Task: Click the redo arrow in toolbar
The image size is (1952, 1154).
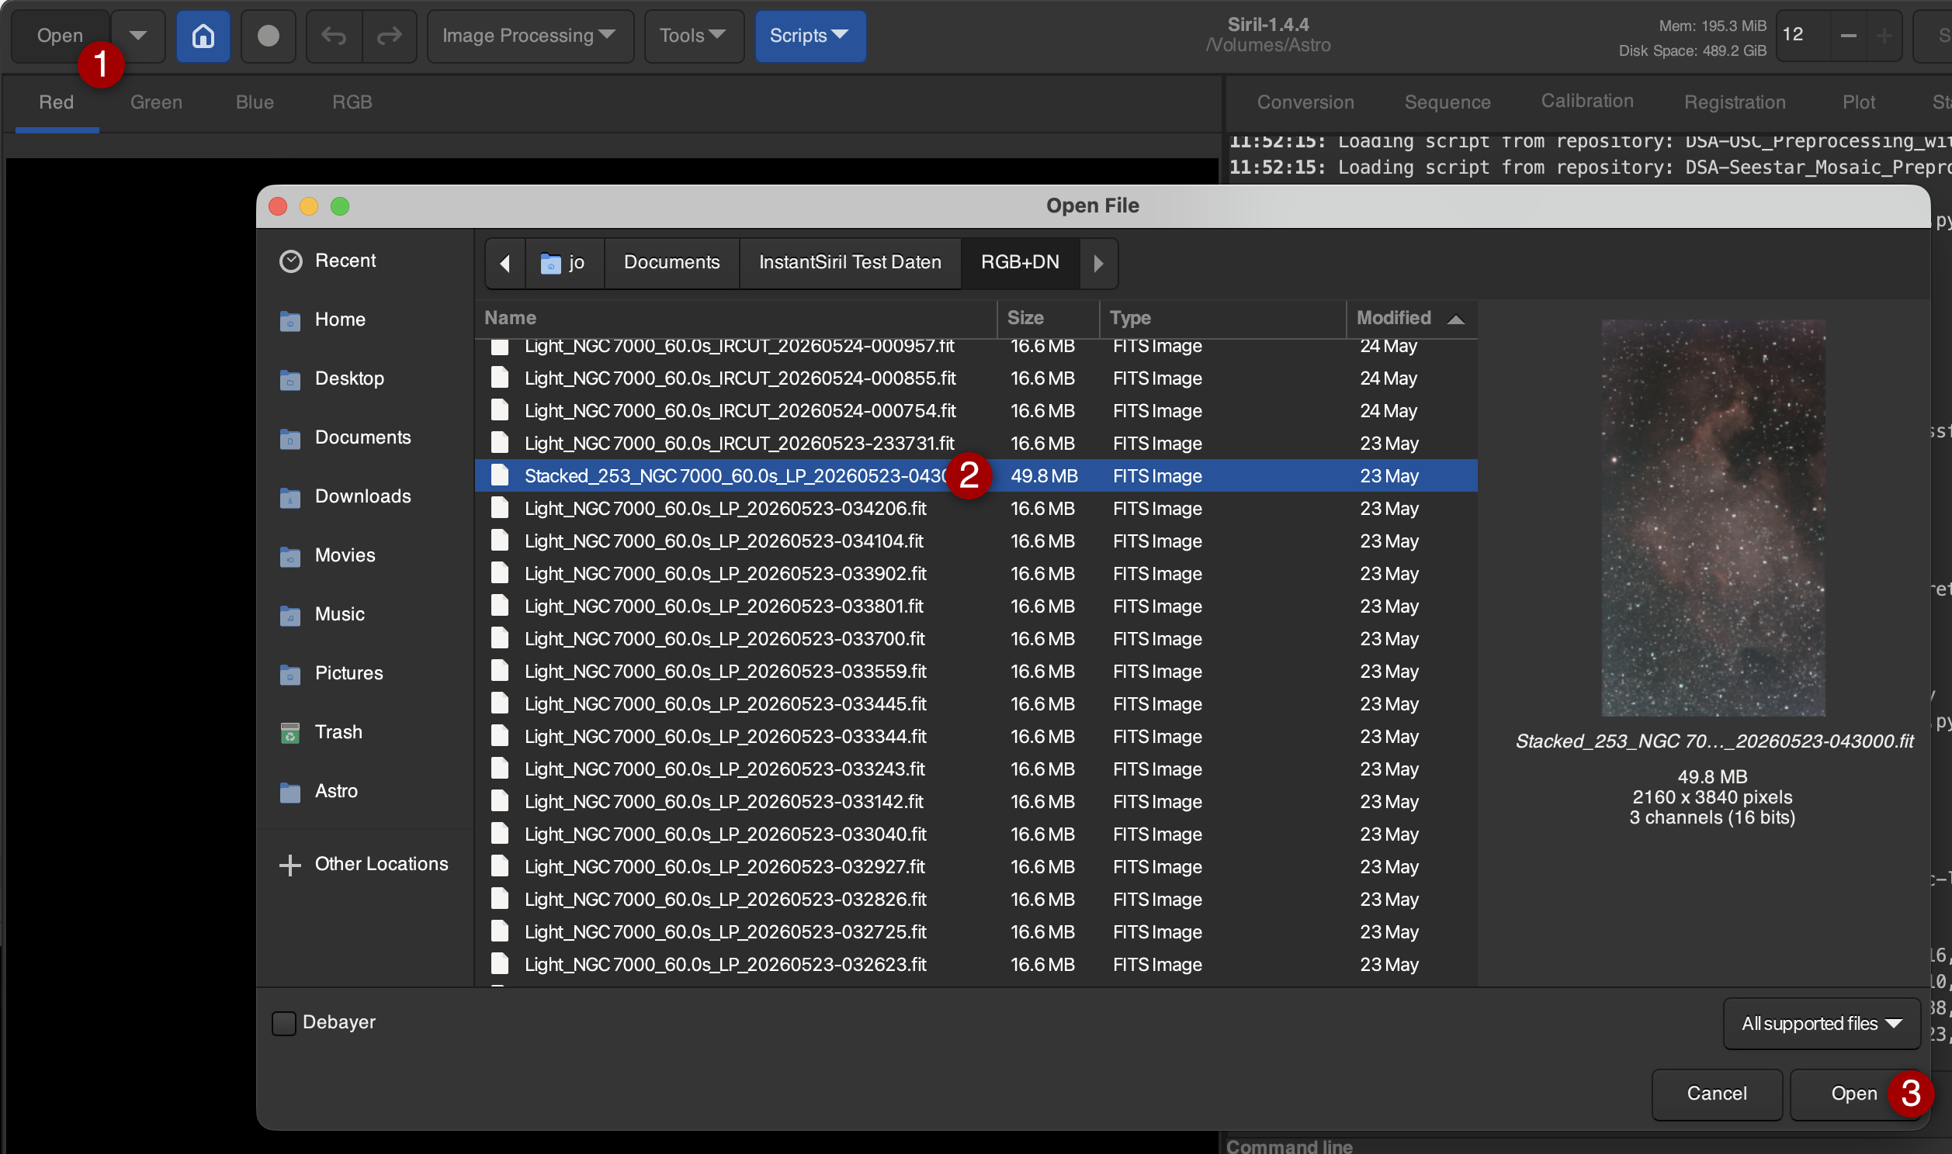Action: pyautogui.click(x=389, y=36)
